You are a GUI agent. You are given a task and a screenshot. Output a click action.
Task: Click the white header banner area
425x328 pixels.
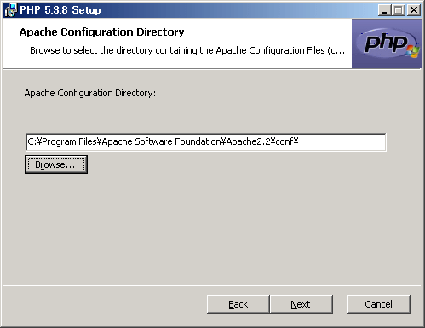[x=177, y=43]
